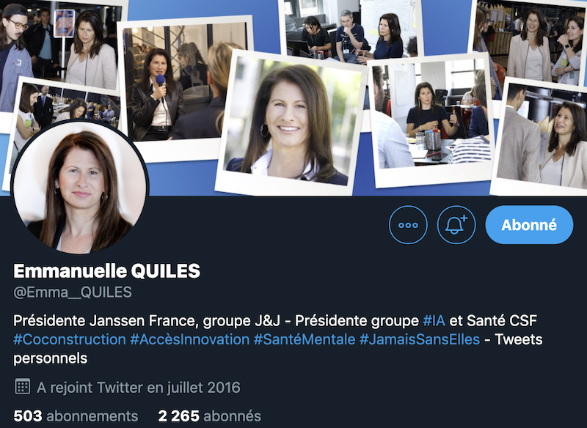Toggle the Abonné follow button
This screenshot has width=587, height=428.
point(529,225)
